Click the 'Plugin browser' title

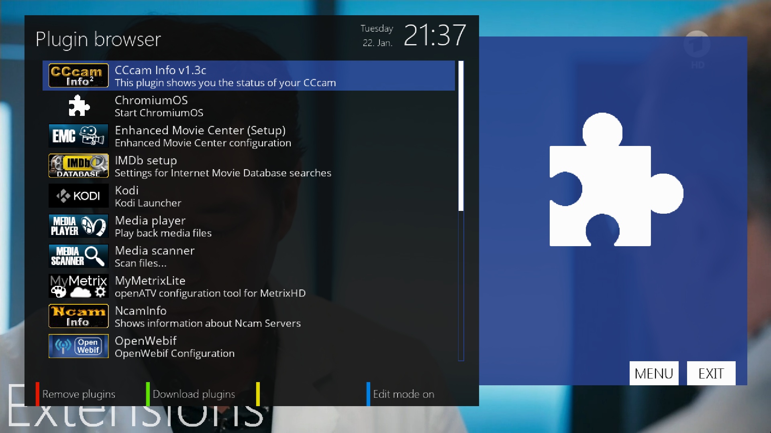click(x=98, y=39)
